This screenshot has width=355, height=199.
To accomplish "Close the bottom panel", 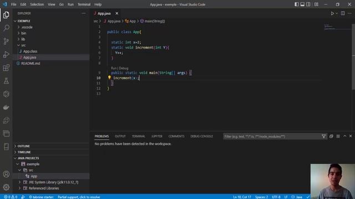I will [x=351, y=136].
